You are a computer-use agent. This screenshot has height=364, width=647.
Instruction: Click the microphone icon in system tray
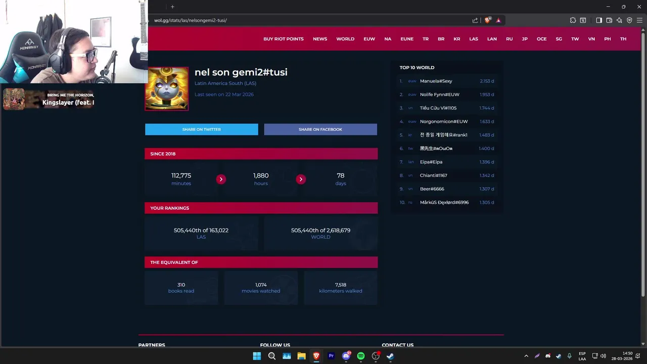(569, 356)
